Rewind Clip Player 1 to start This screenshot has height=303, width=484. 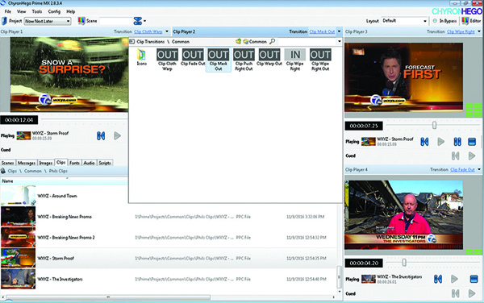101,135
